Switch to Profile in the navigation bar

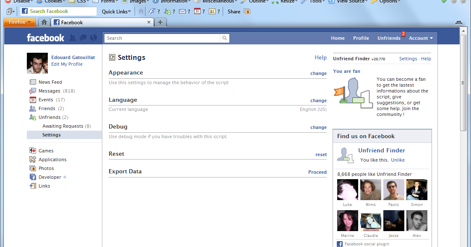[x=361, y=38]
